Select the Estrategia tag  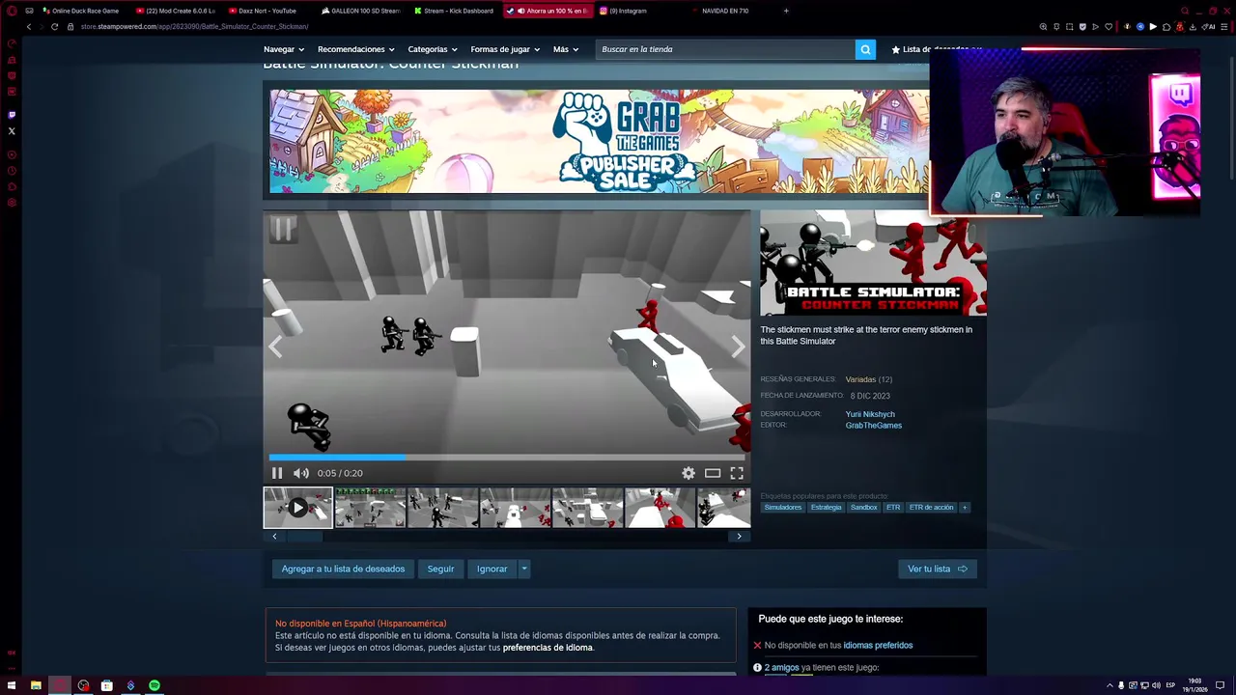point(826,507)
